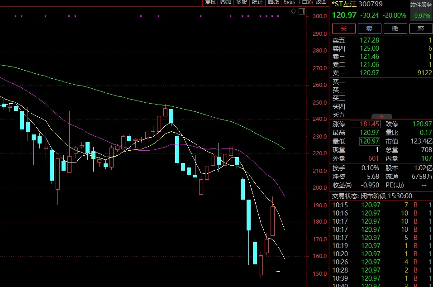This screenshot has width=433, height=287.
Task: Click the diamond marker icon above chart
Action: point(293,11)
